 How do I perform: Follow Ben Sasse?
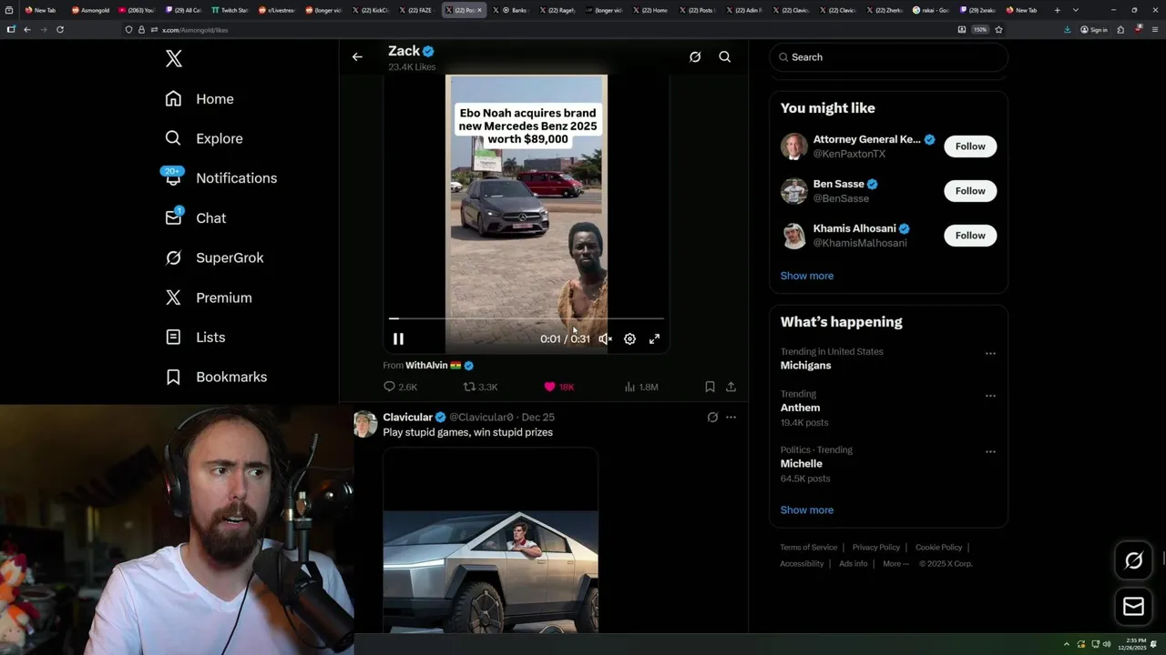click(x=970, y=190)
